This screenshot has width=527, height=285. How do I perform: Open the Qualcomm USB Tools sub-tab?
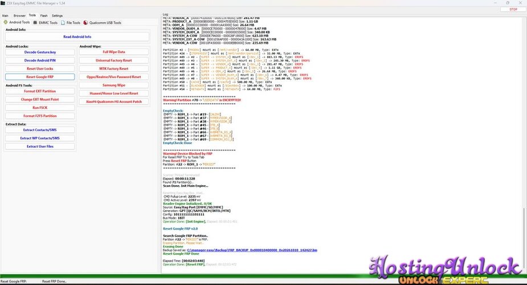click(102, 23)
